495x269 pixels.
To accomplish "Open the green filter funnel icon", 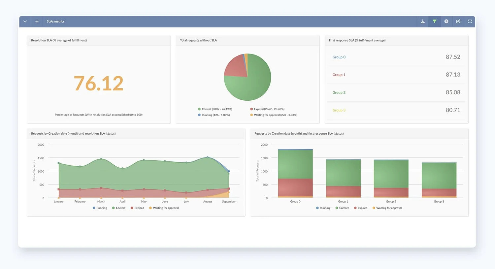I will pos(434,21).
